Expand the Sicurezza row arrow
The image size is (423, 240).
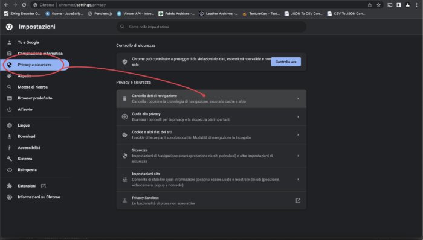[x=298, y=156]
